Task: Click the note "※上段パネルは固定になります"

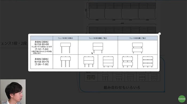Action: (x=42, y=47)
